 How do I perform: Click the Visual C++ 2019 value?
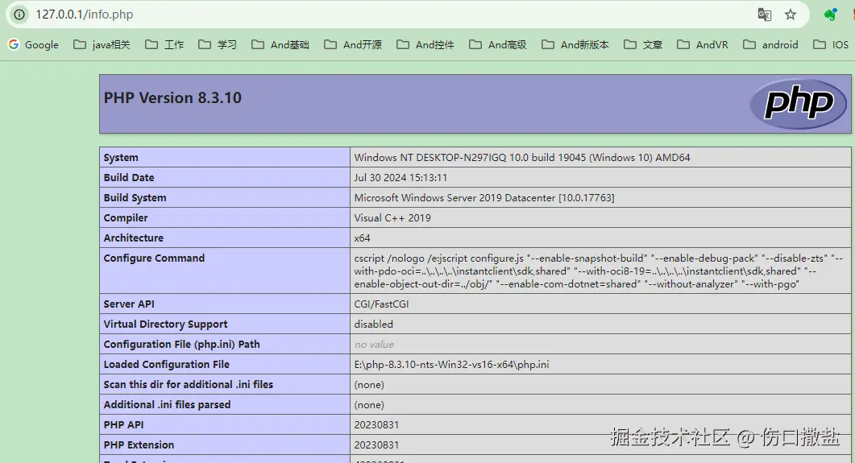click(392, 218)
